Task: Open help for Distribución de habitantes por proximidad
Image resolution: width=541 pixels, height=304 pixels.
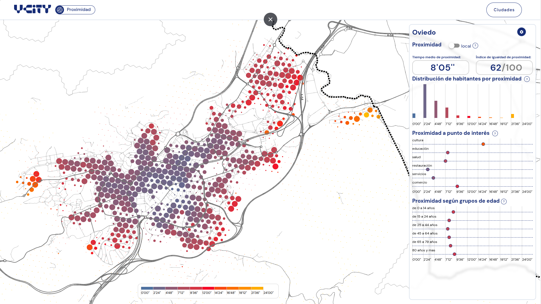Action: pyautogui.click(x=527, y=79)
